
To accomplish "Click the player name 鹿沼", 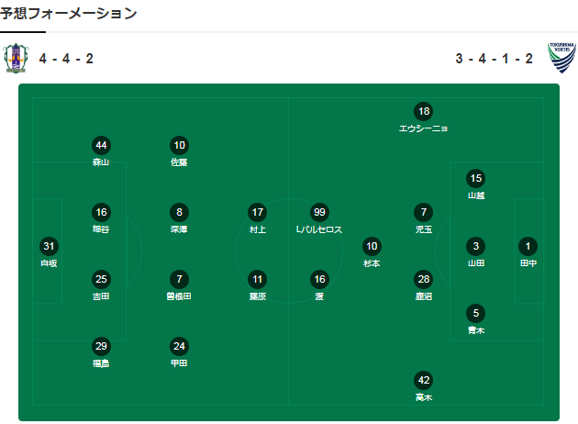I will pos(424,296).
